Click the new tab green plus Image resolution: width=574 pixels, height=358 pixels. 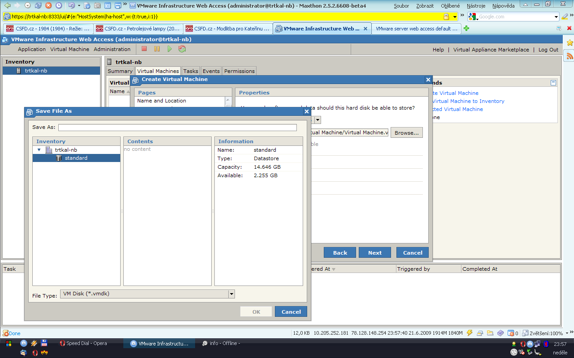(x=466, y=28)
